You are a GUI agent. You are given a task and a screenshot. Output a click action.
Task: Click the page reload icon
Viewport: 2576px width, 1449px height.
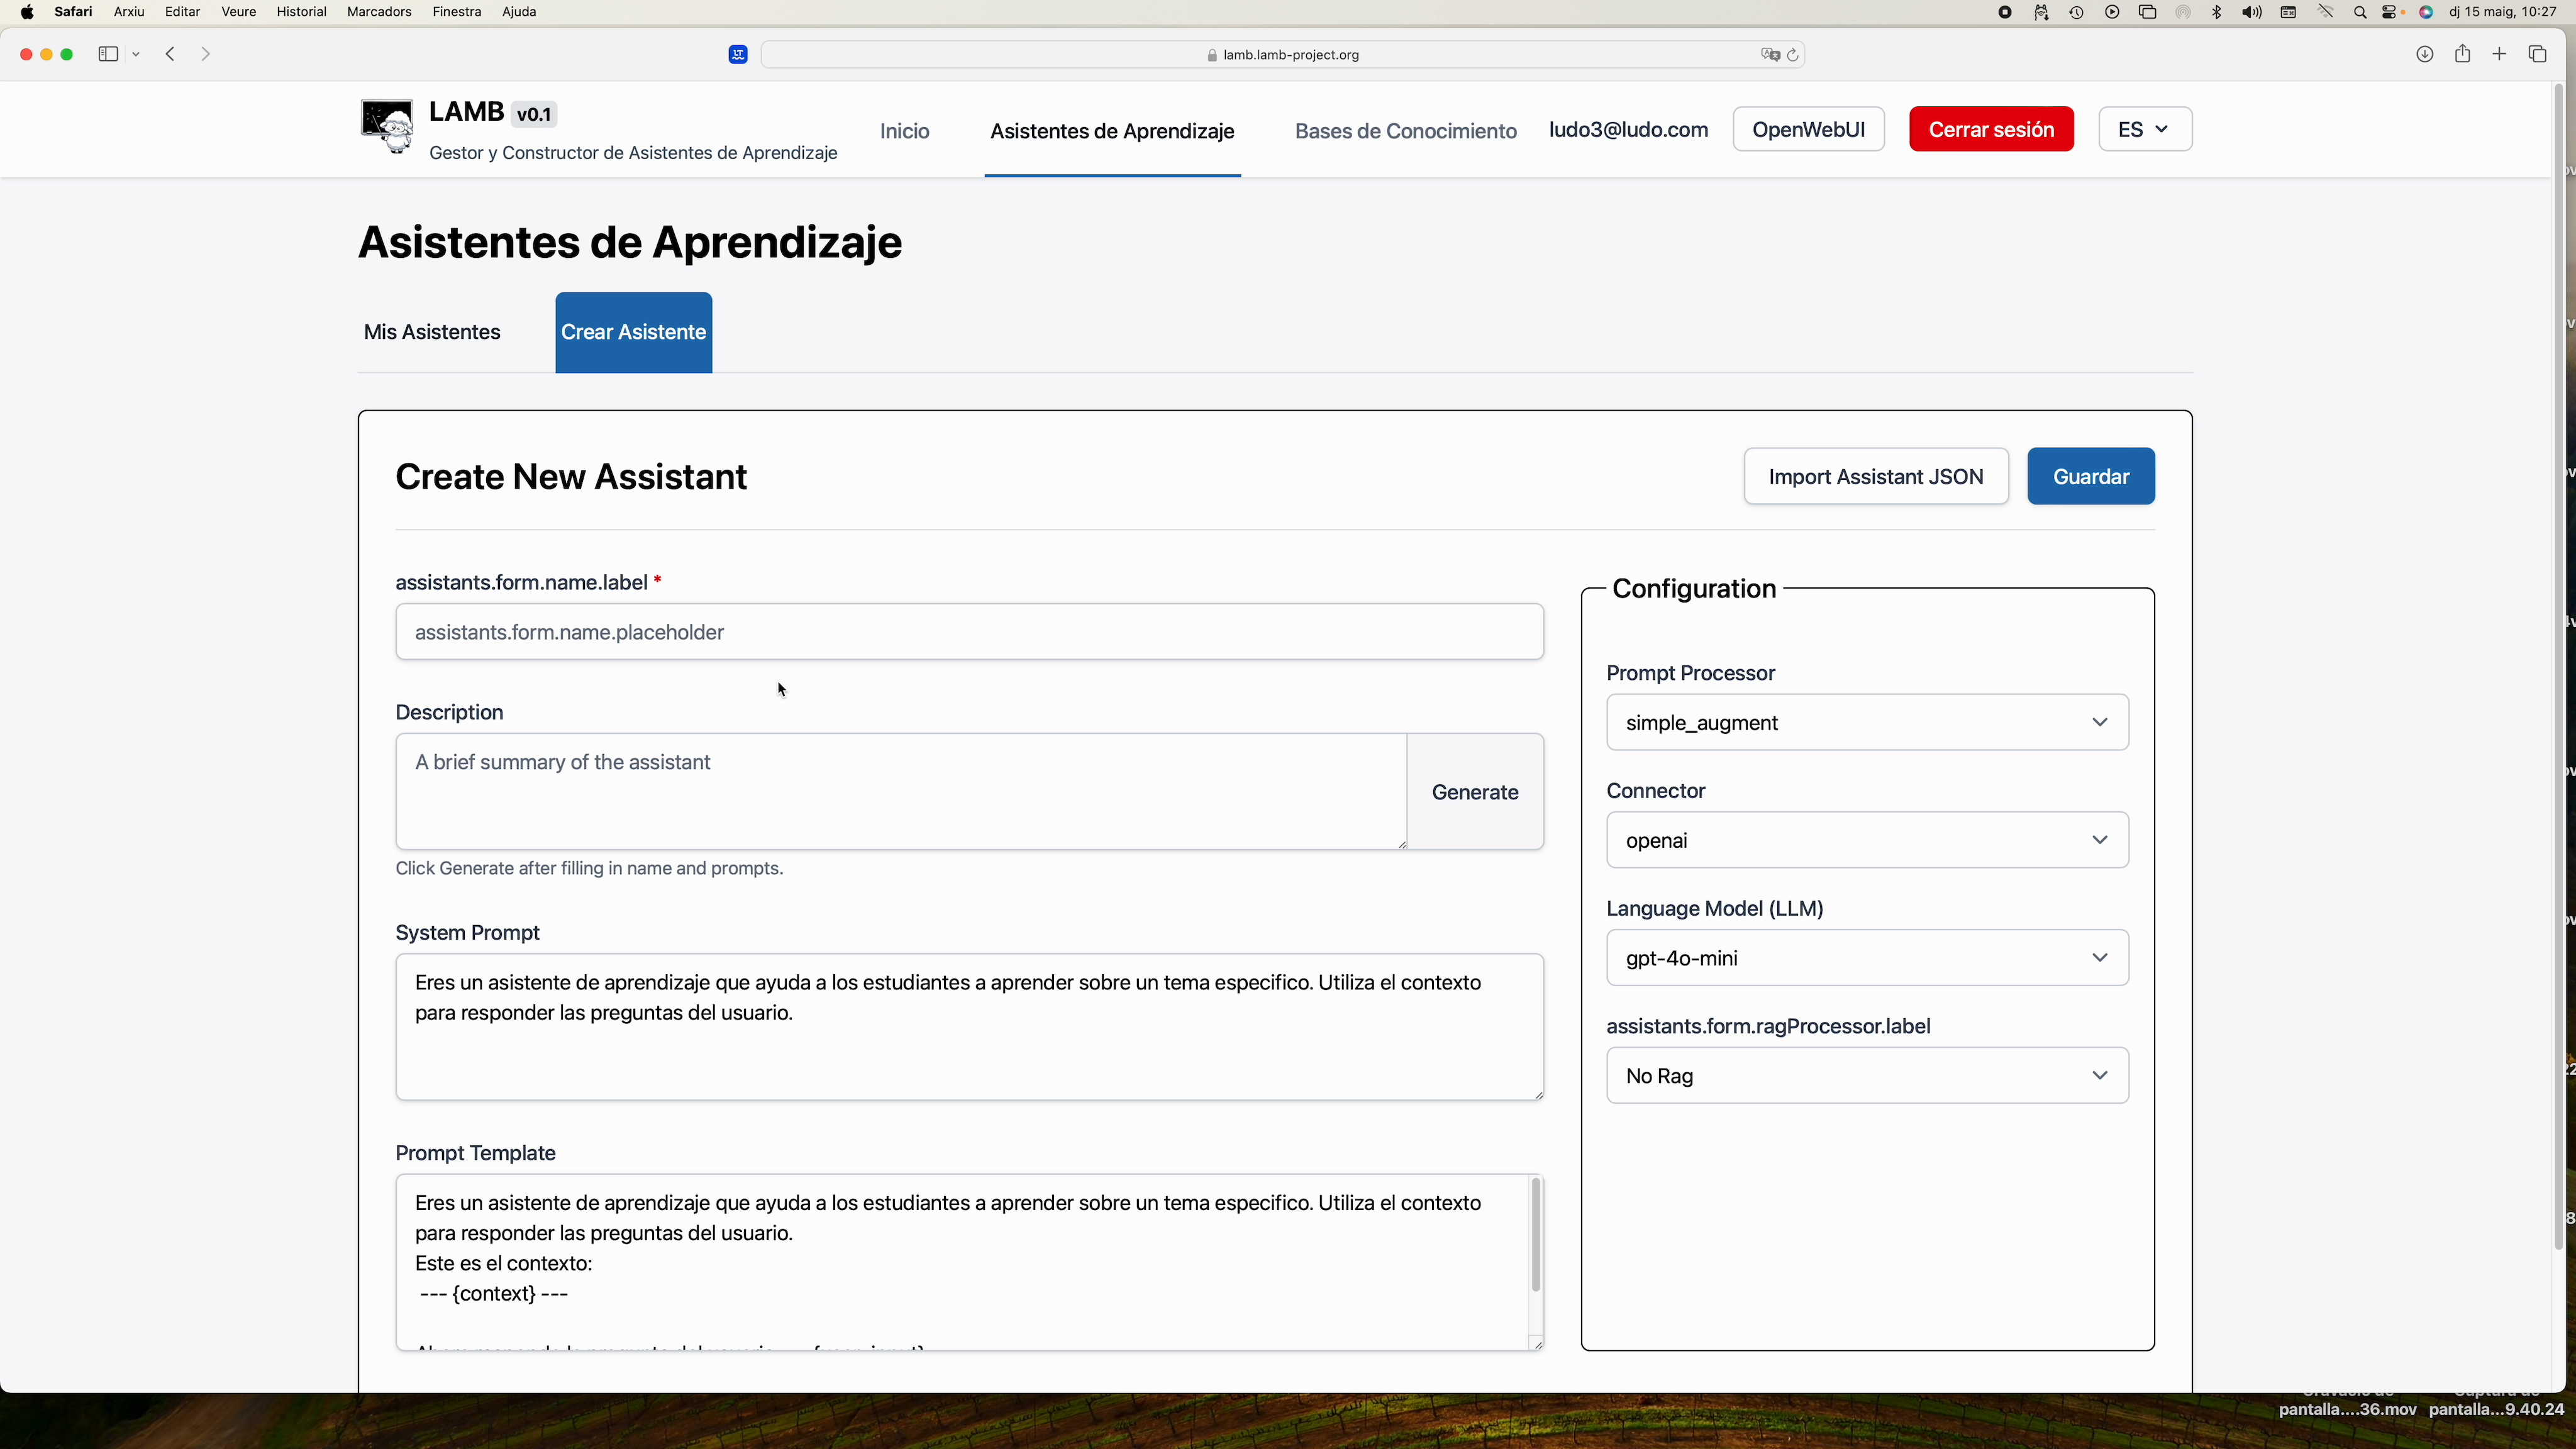pos(1793,55)
